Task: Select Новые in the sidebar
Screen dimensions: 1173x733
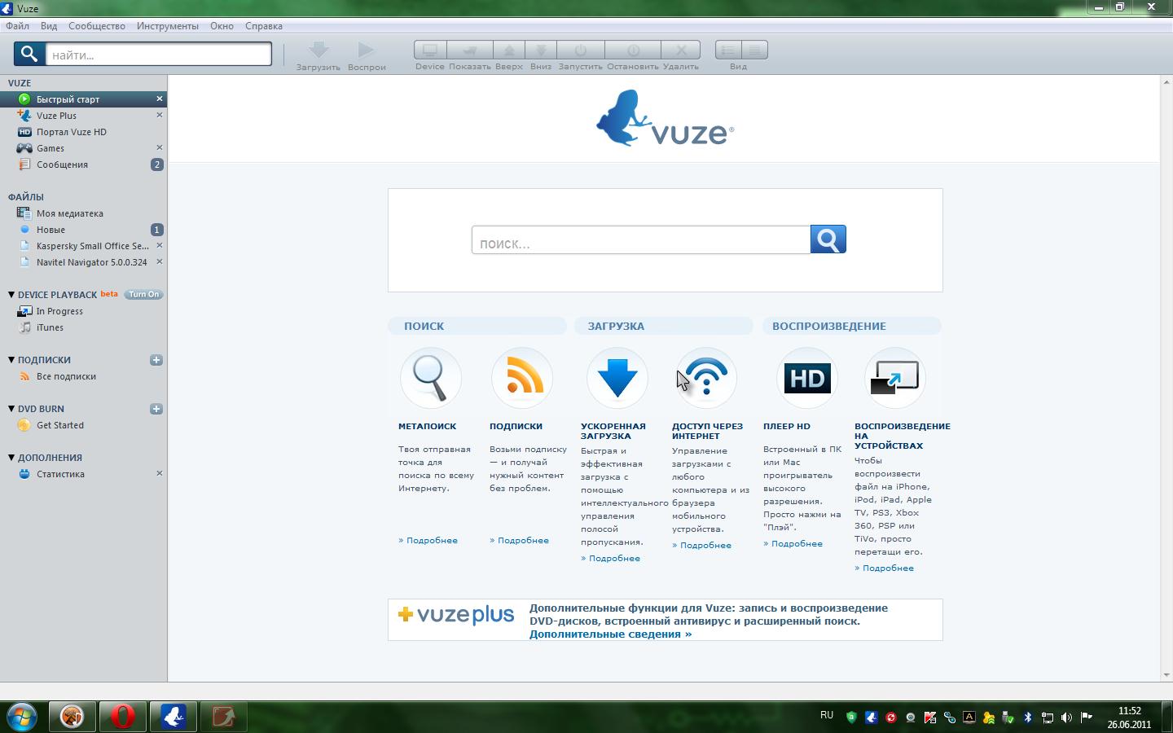Action: point(51,230)
